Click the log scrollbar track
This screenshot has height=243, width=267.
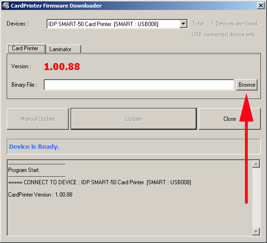tap(256, 198)
